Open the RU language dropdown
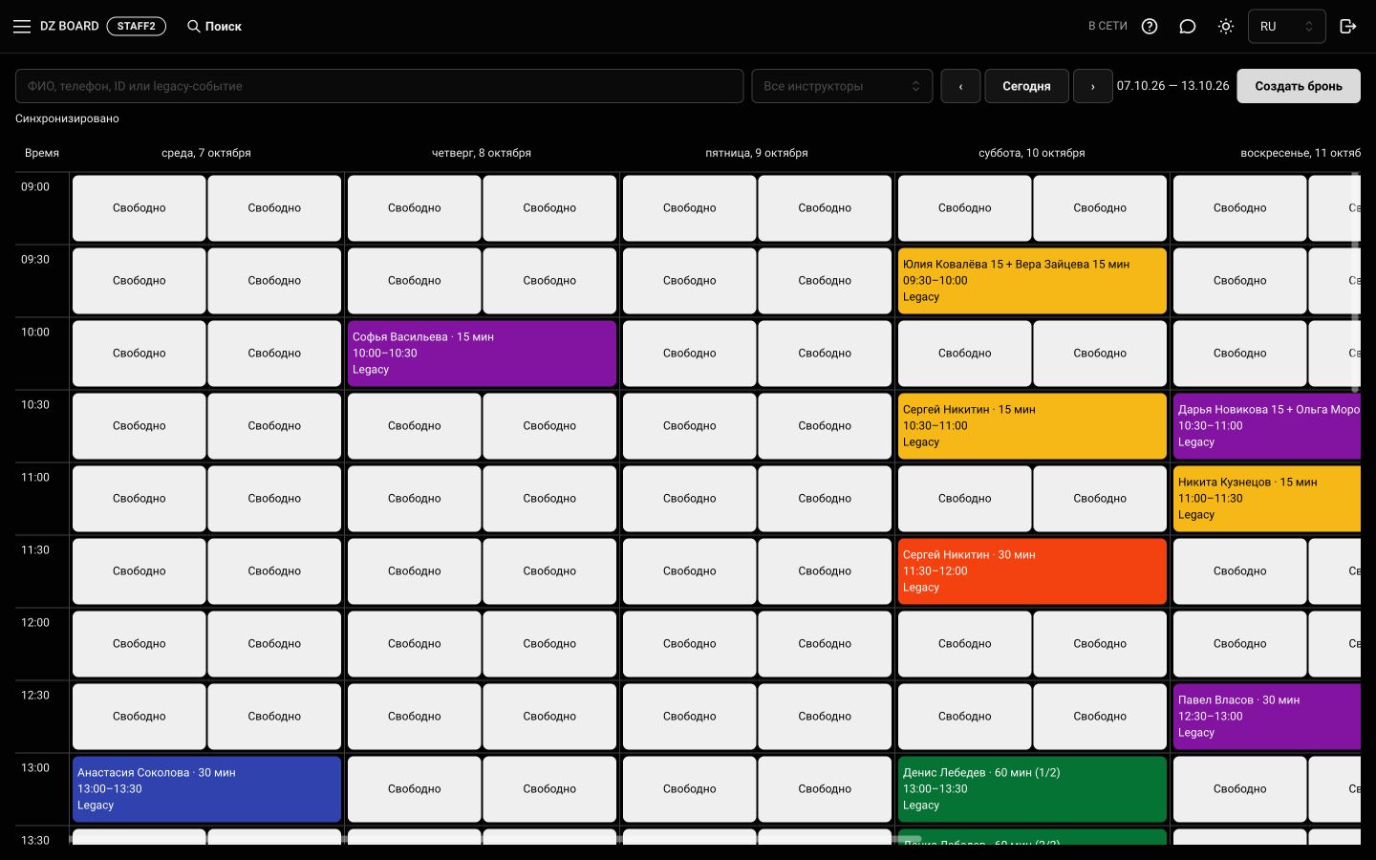Image resolution: width=1376 pixels, height=860 pixels. [1286, 27]
